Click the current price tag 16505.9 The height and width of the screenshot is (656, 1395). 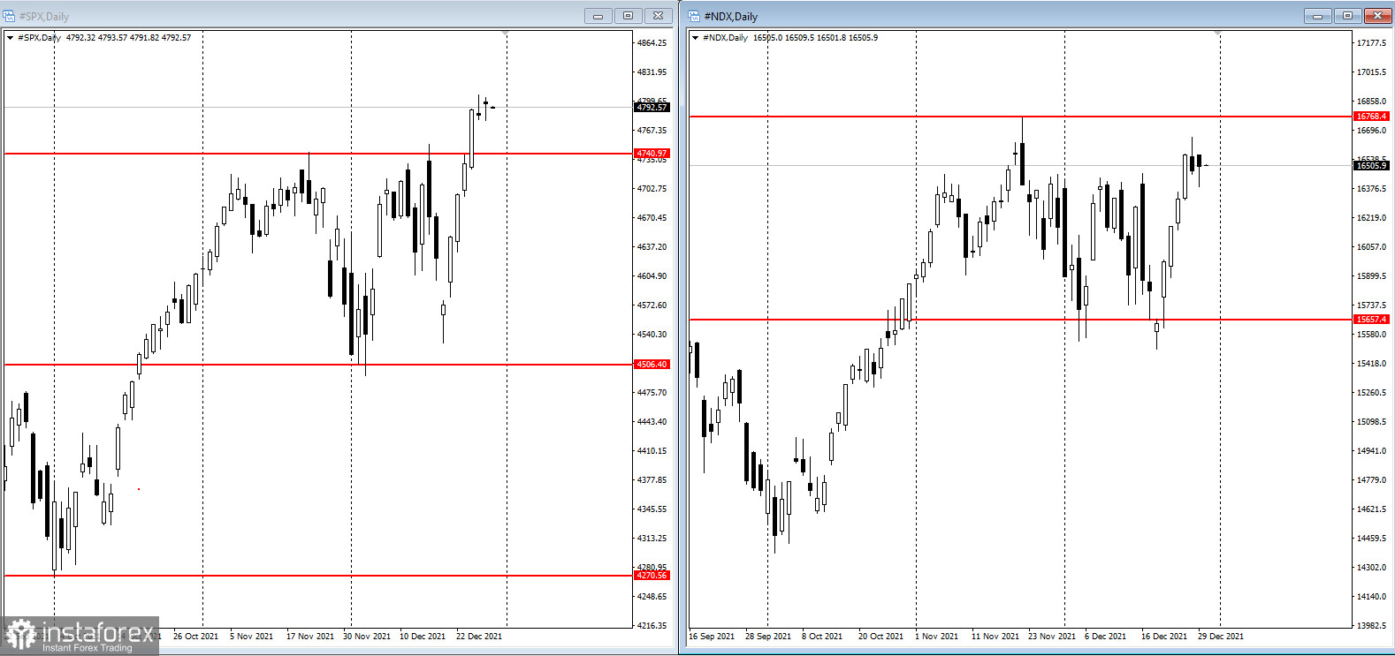[1372, 166]
